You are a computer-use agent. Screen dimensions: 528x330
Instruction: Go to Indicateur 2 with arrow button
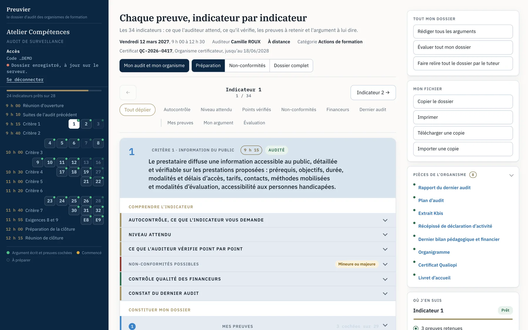[373, 92]
